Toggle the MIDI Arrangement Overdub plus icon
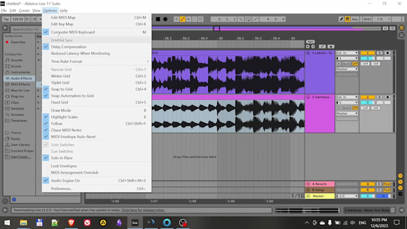Image resolution: width=407 pixels, height=229 pixels. [176, 19]
